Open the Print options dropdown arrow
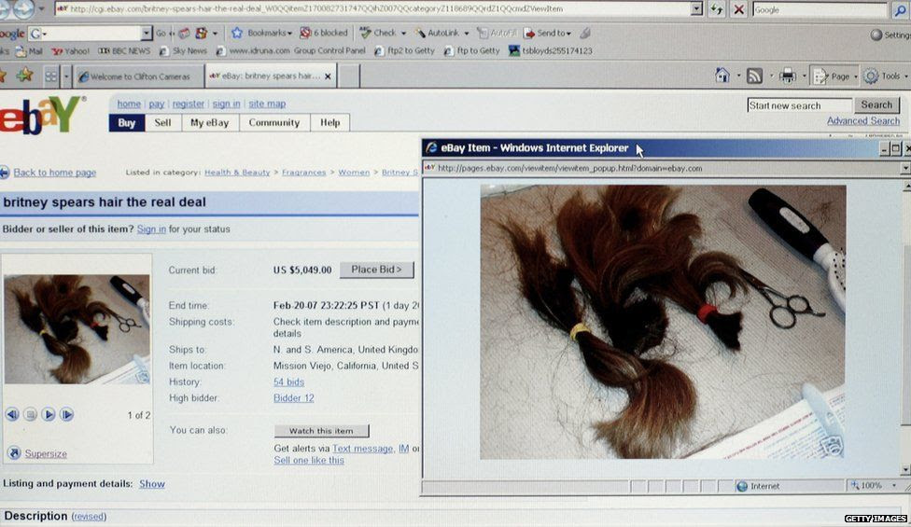The image size is (911, 527). [x=804, y=76]
